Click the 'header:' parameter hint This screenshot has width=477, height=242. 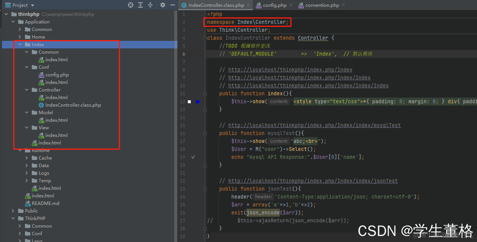pos(263,197)
